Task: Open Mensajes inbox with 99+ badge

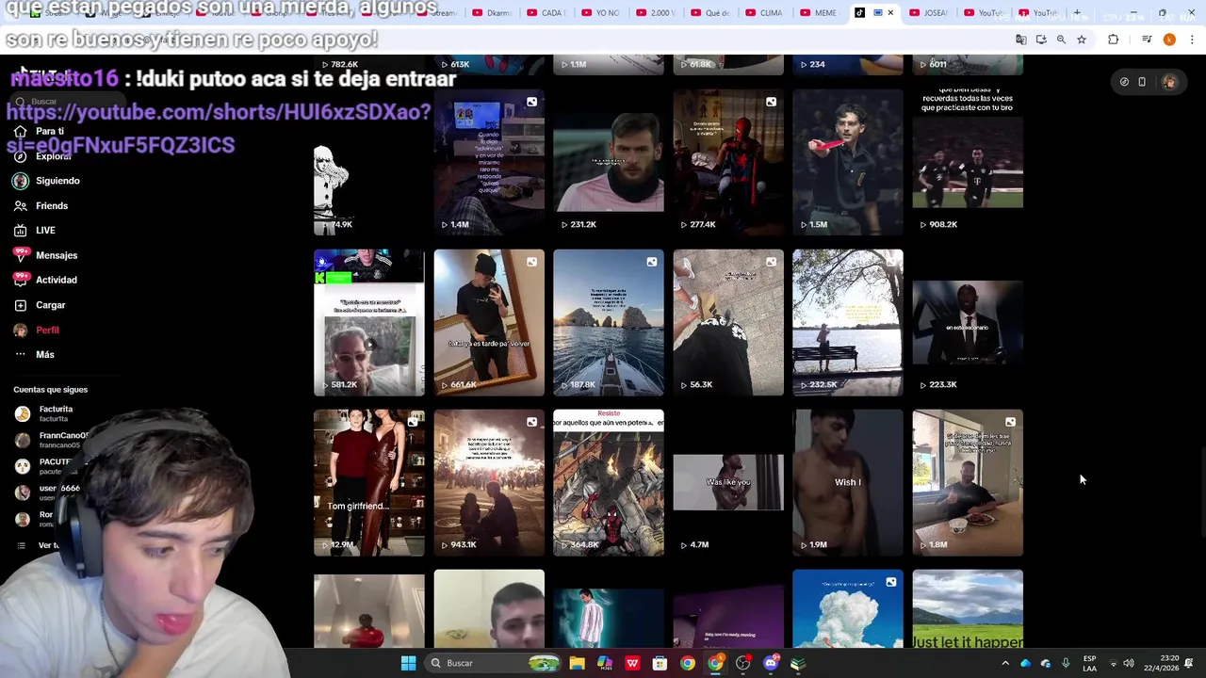Action: click(45, 255)
